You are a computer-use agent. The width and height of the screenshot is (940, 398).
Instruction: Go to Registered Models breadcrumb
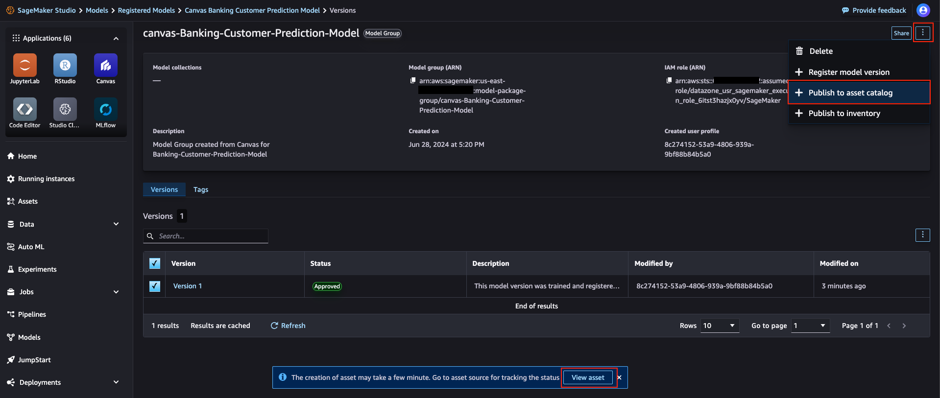click(146, 10)
